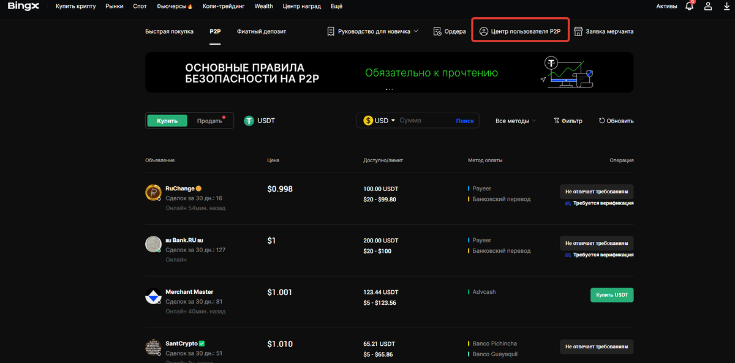
Task: Click verification card icon in RuChange row
Action: [568, 203]
